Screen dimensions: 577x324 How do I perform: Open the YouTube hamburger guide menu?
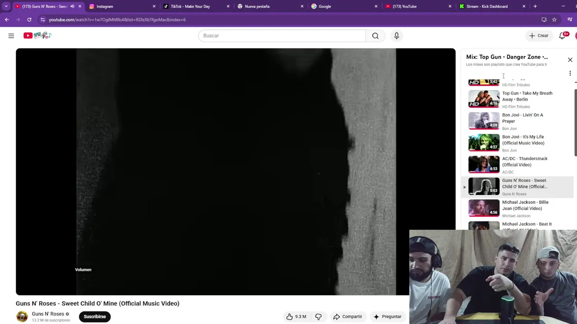tap(11, 36)
